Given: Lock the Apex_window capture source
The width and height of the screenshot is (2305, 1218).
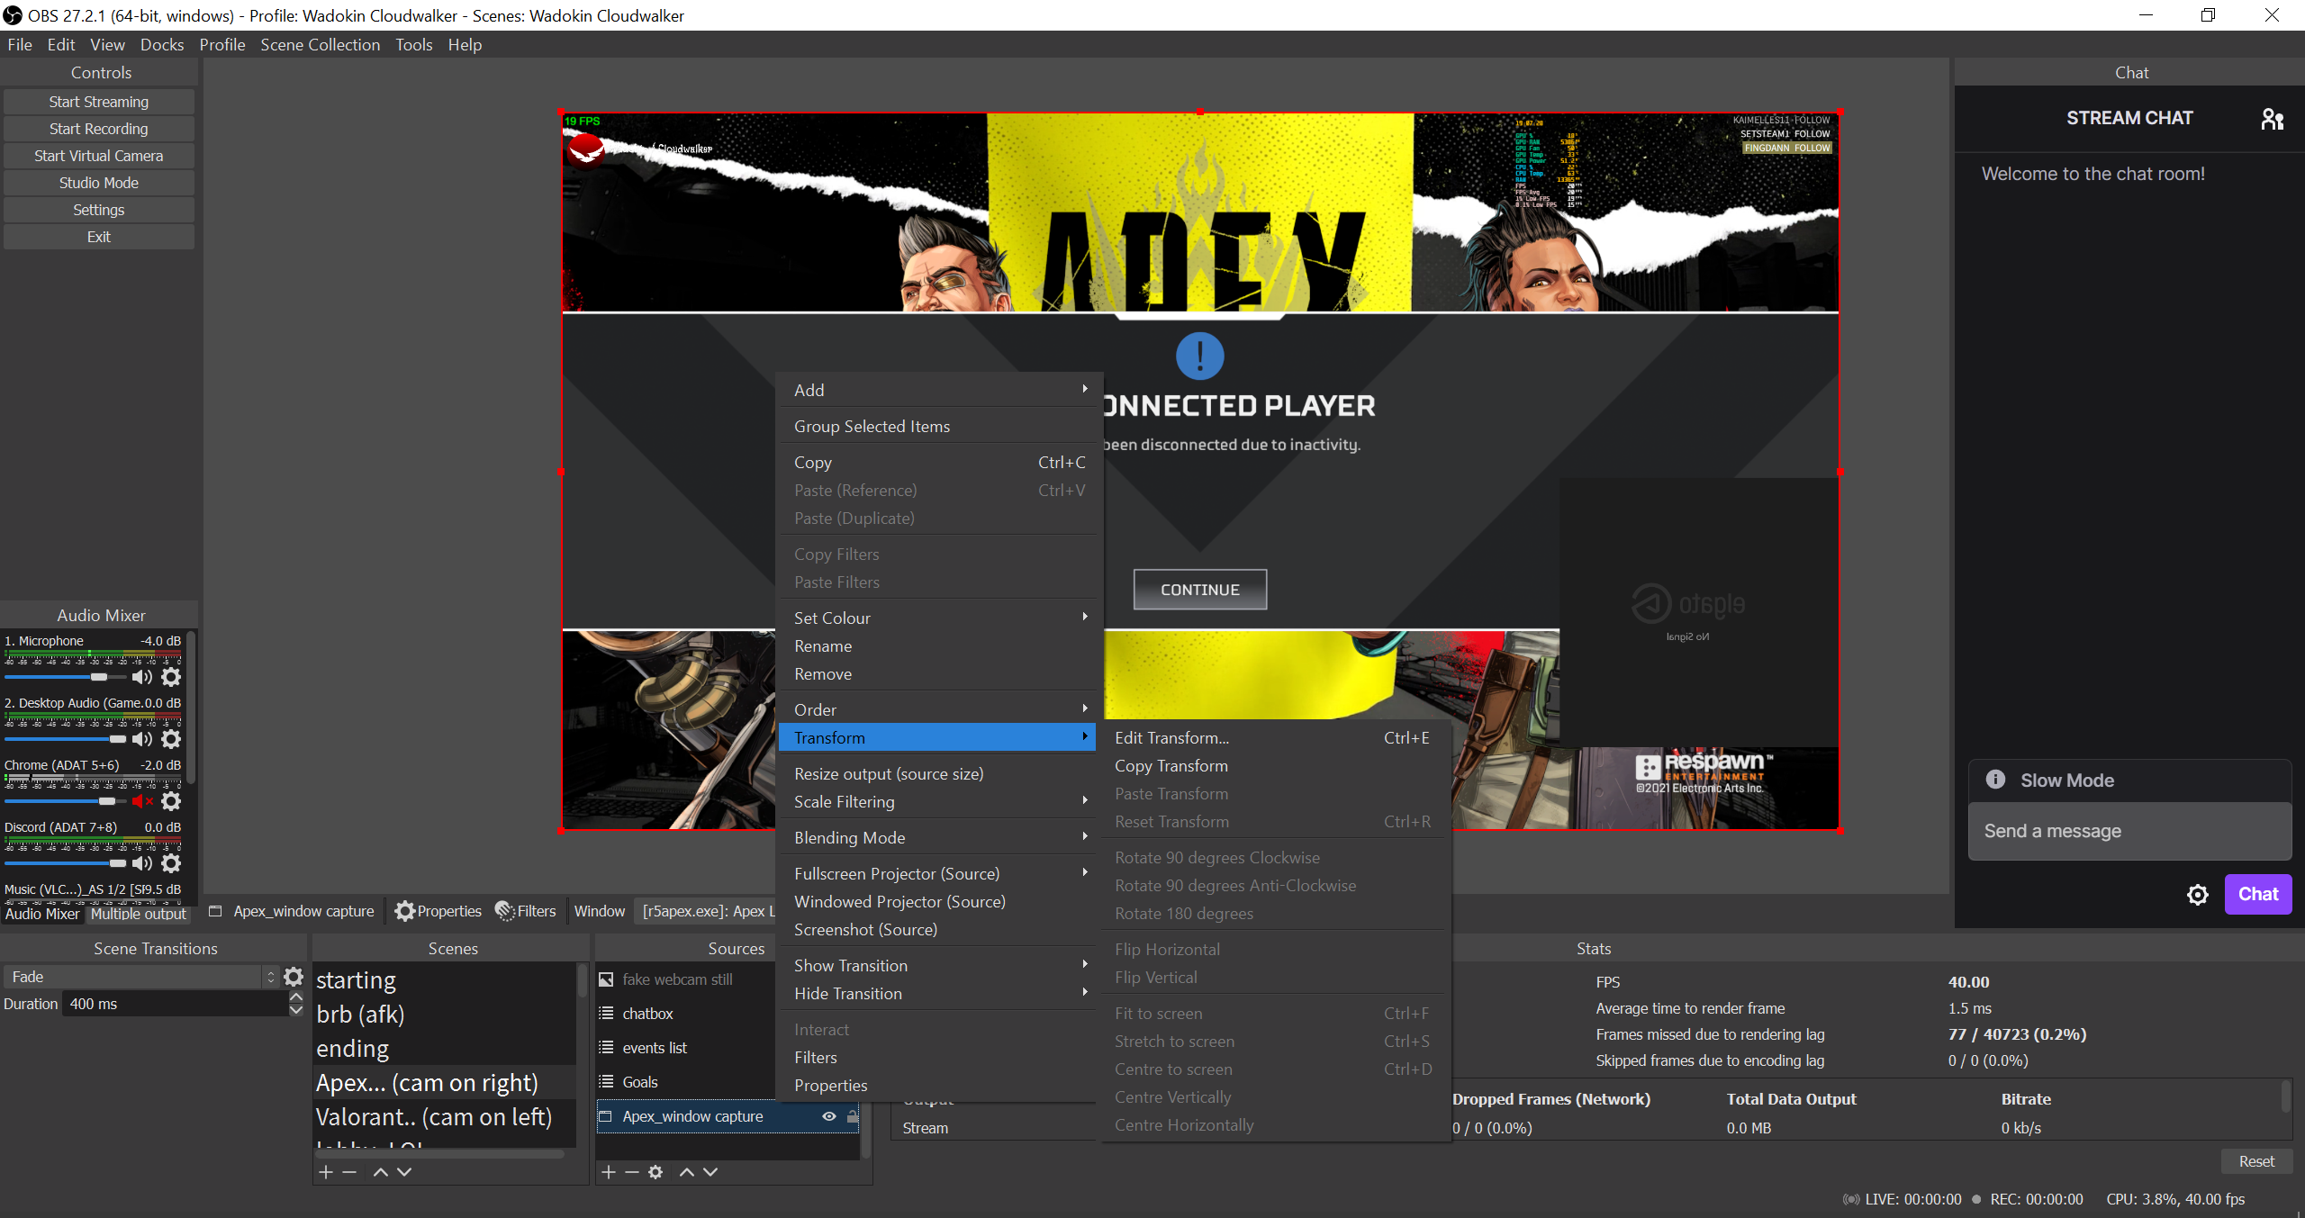Looking at the screenshot, I should tap(853, 1115).
